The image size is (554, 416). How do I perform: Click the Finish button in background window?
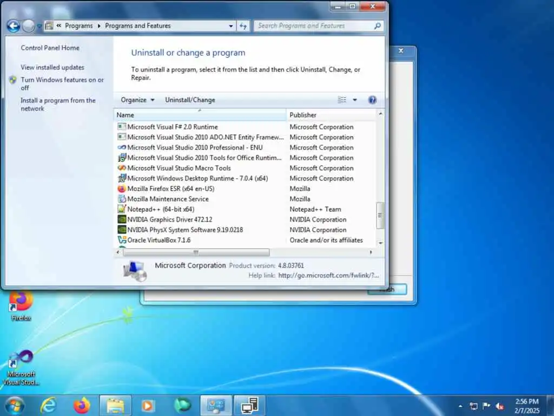click(387, 289)
